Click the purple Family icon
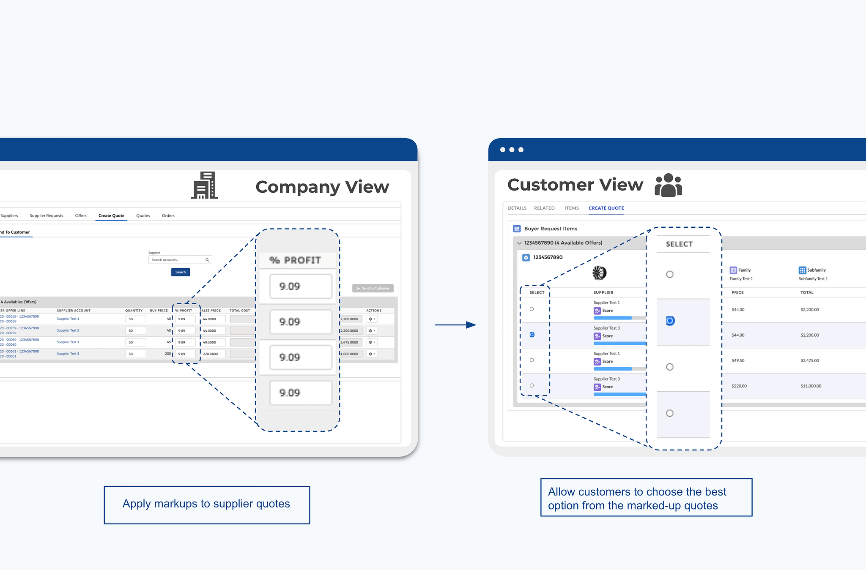The width and height of the screenshot is (866, 570). click(733, 270)
